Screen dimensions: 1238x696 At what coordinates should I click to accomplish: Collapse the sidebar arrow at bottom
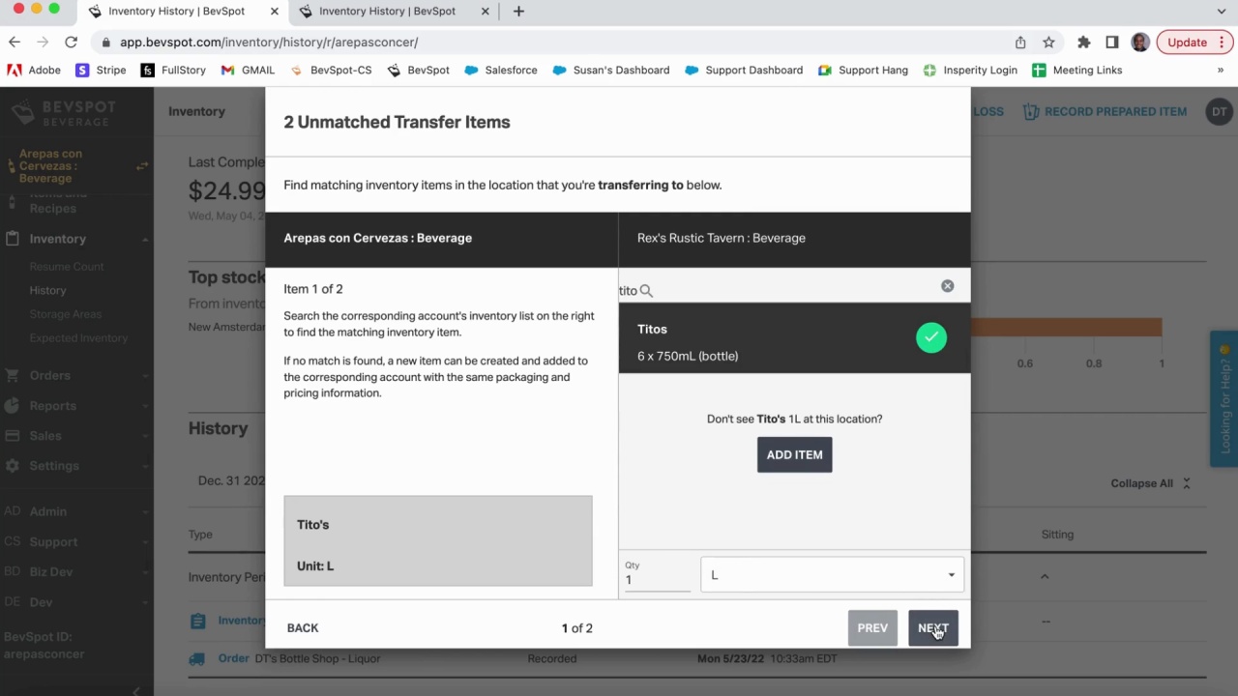pos(136,690)
